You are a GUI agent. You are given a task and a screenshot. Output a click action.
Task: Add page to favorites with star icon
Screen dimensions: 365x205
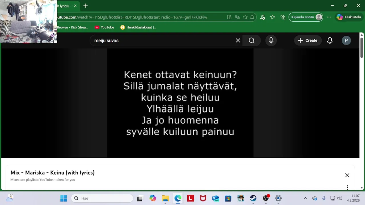pyautogui.click(x=245, y=17)
